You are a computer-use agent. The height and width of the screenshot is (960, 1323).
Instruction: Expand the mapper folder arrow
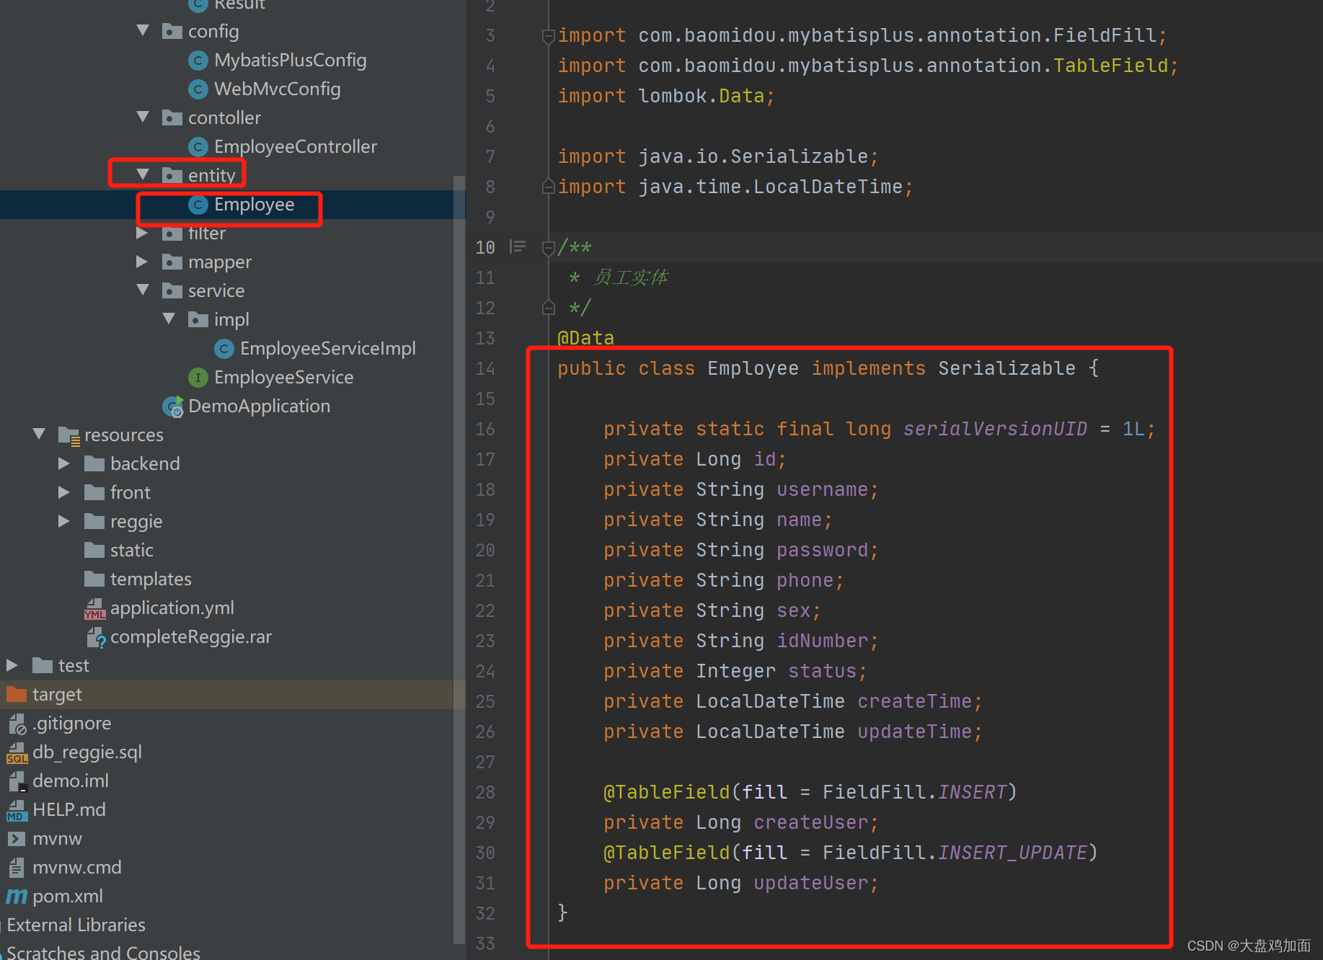point(142,262)
